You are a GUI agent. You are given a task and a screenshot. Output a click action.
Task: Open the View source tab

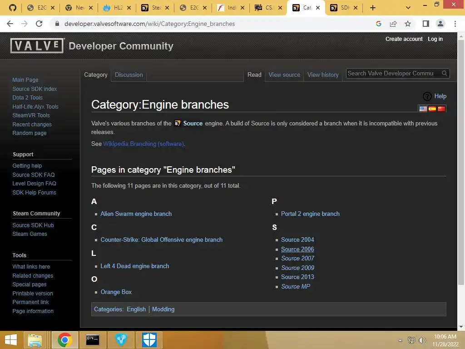tap(284, 75)
